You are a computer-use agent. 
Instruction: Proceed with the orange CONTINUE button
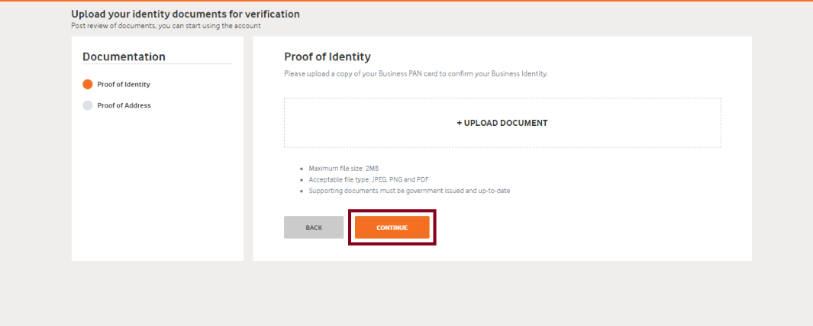pyautogui.click(x=392, y=228)
